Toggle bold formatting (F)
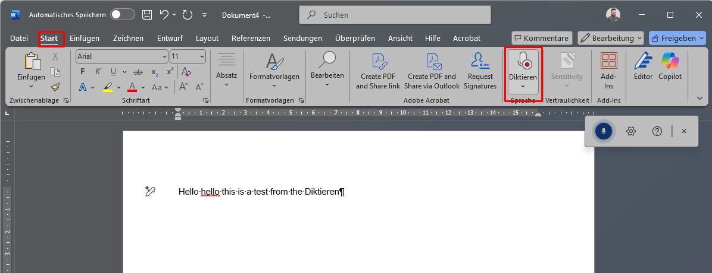The height and width of the screenshot is (273, 712). pyautogui.click(x=83, y=72)
